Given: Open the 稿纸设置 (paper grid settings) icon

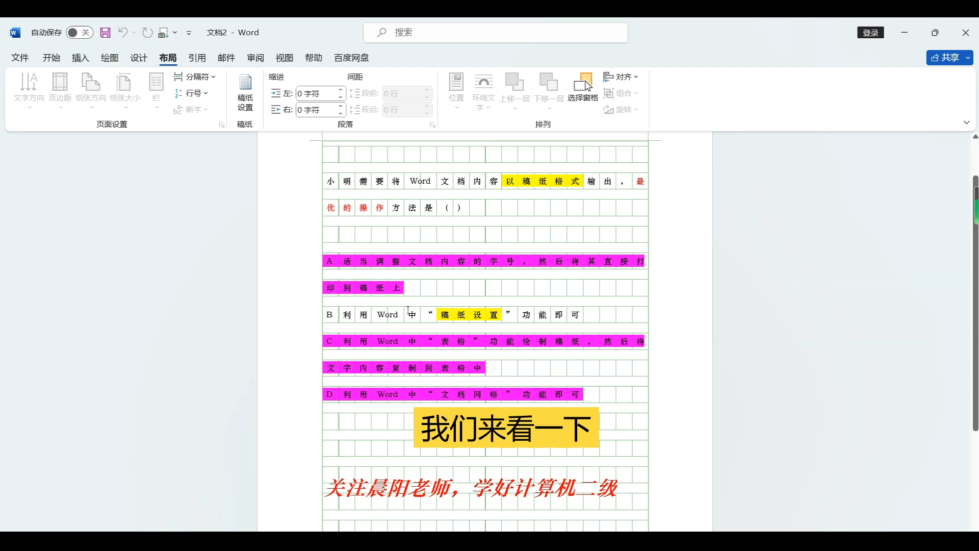Looking at the screenshot, I should tap(245, 92).
